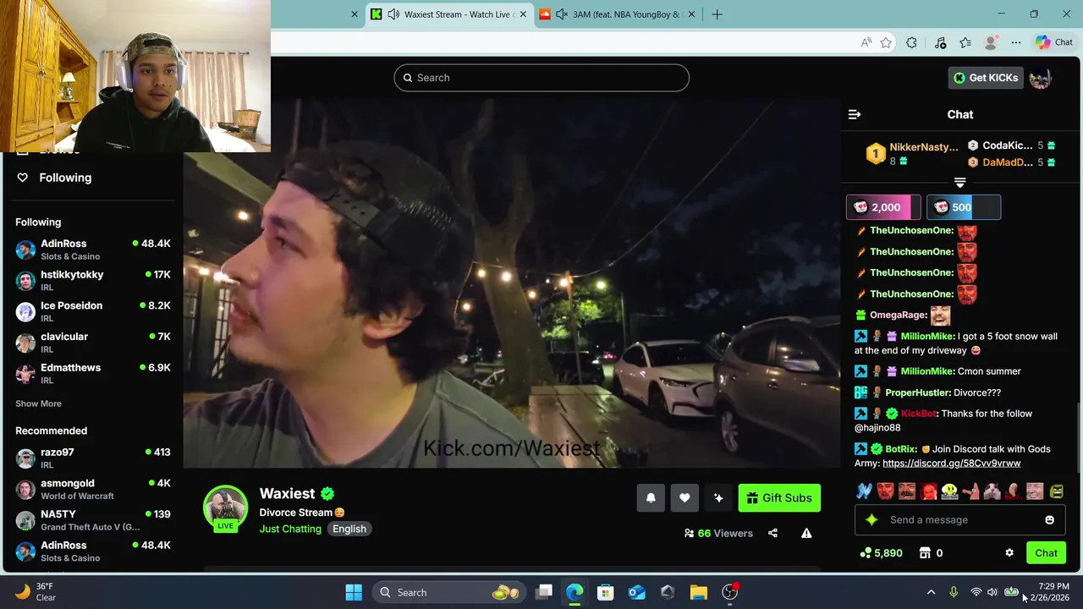
Task: Open the Windows Start menu
Action: 354,592
